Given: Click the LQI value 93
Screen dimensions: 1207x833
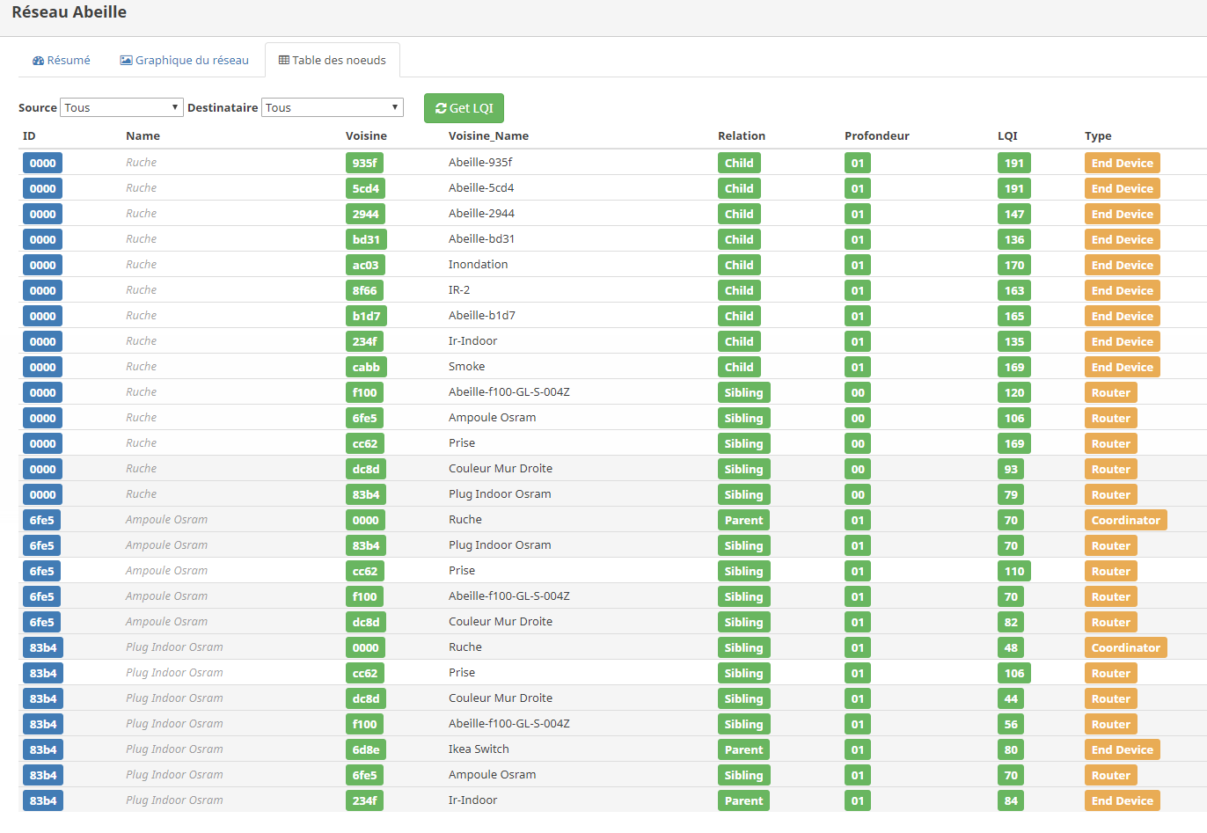Looking at the screenshot, I should point(1011,469).
